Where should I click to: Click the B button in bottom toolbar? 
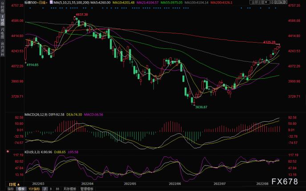coord(50,188)
